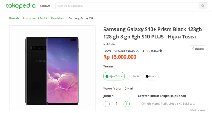
Task: Click the Tokopedia logo
Action: click(21, 6)
